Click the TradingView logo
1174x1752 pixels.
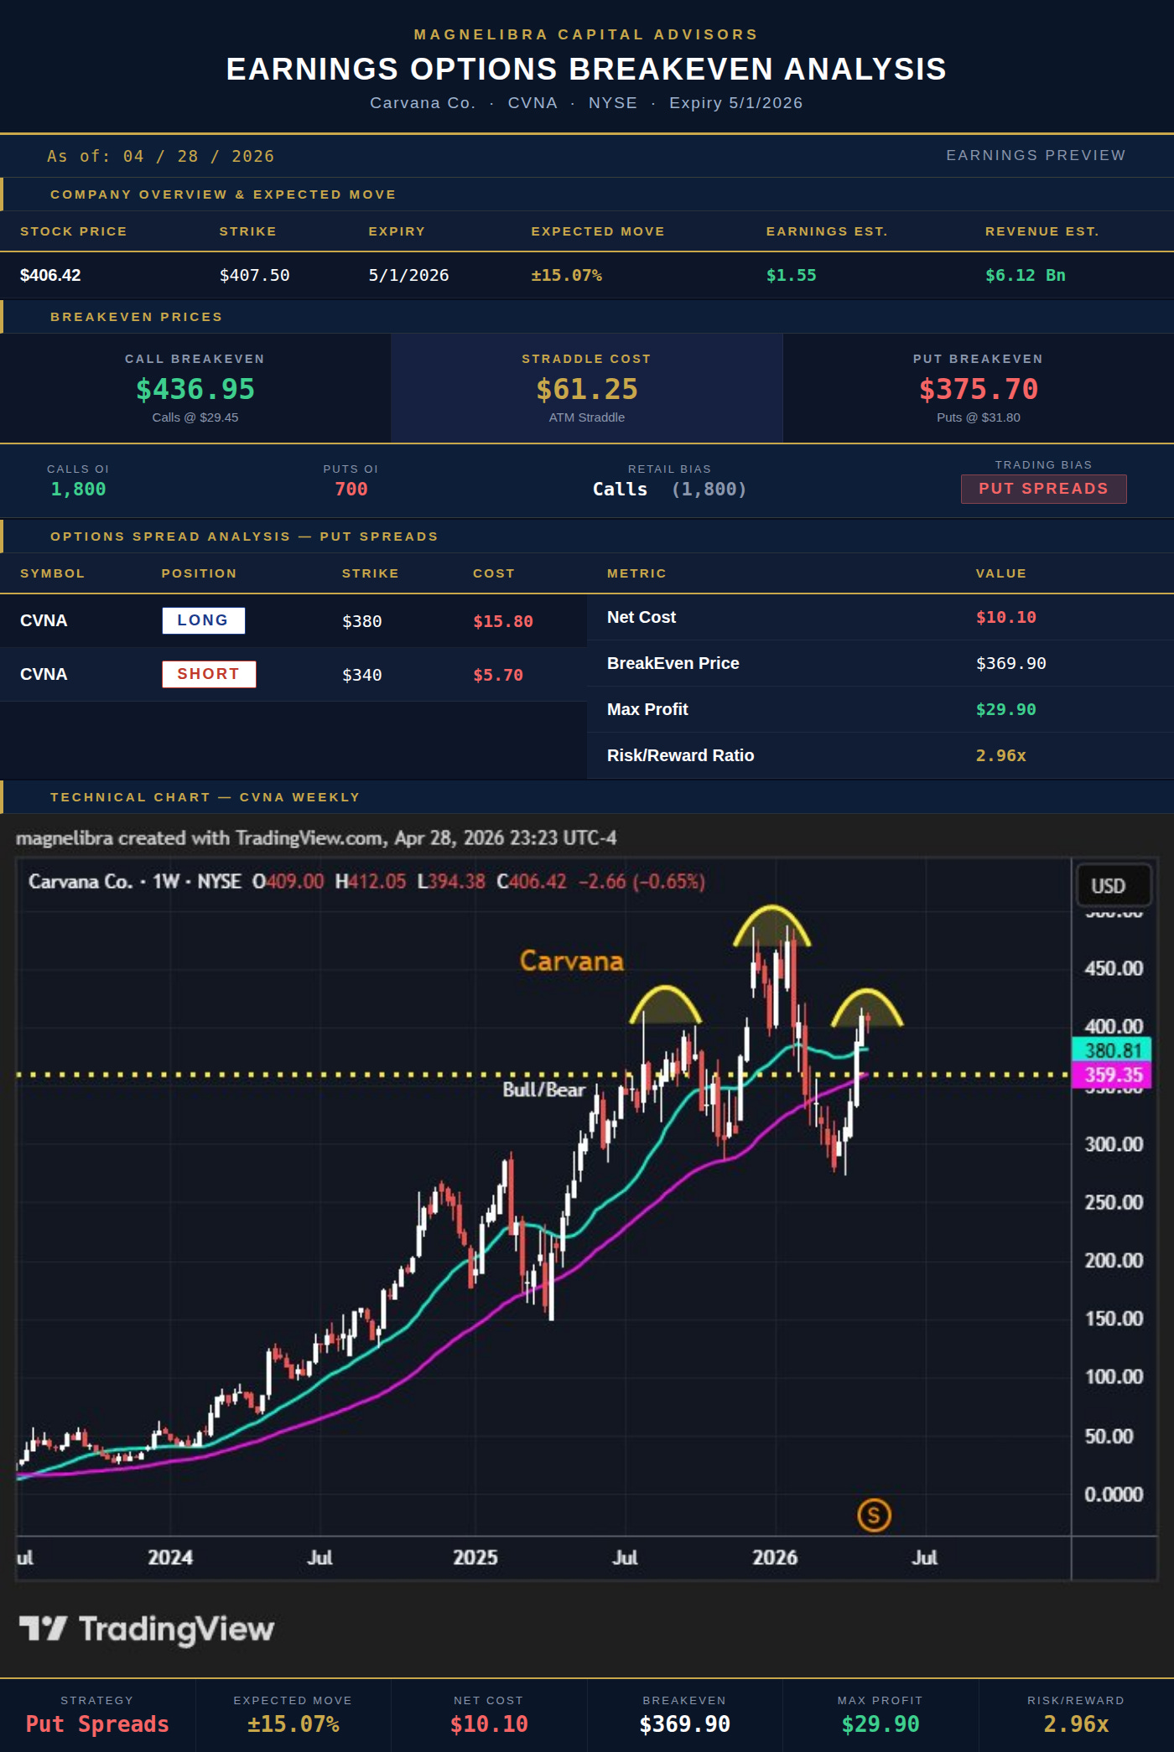[x=147, y=1629]
